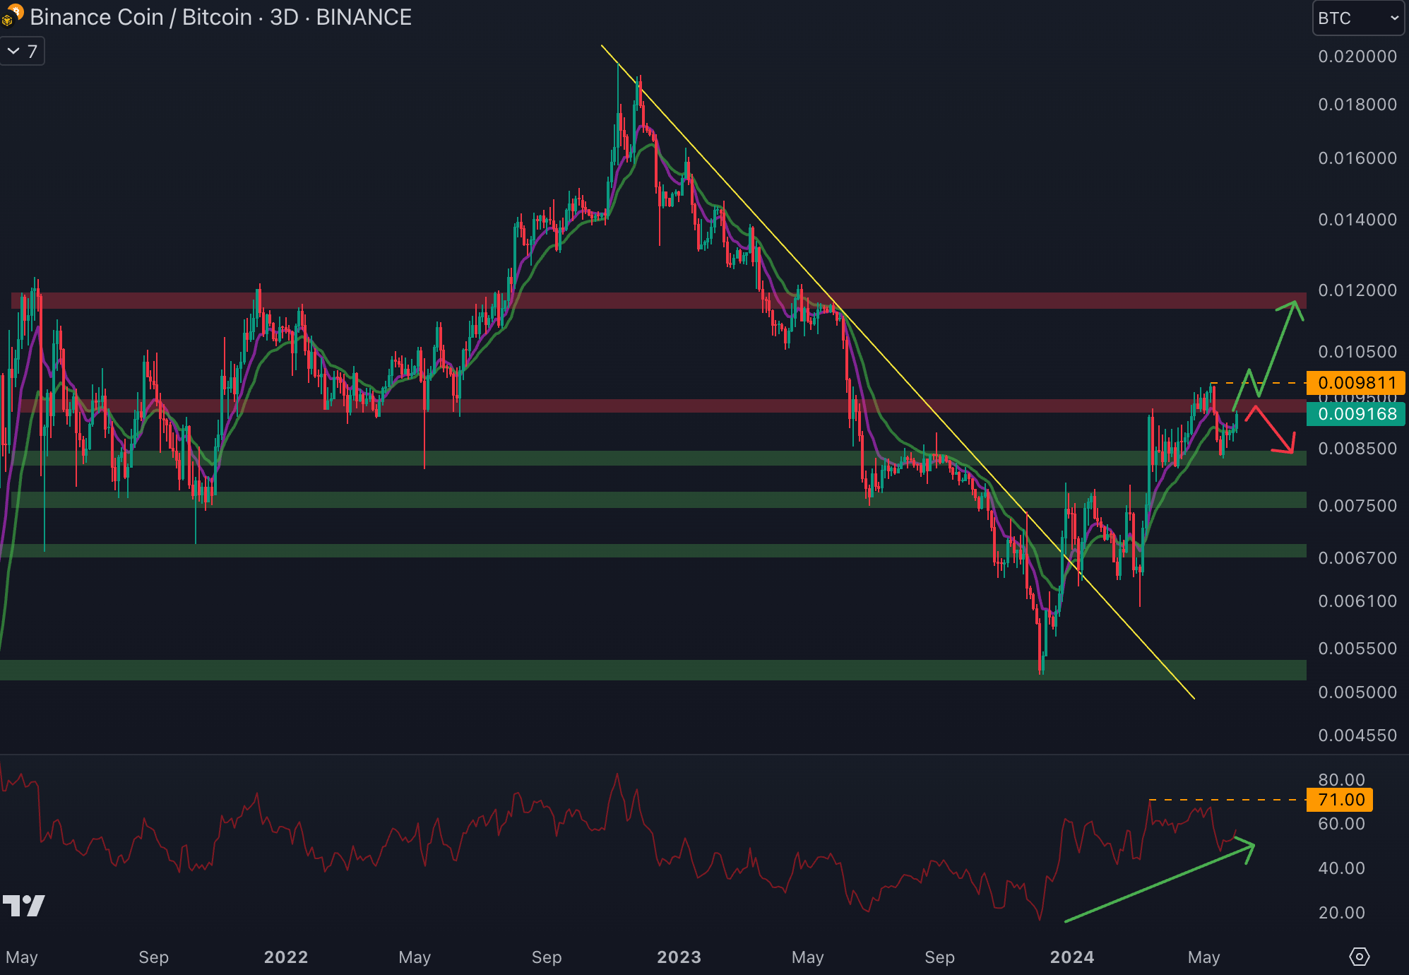Click the TradingView logo
This screenshot has width=1409, height=975.
23,905
